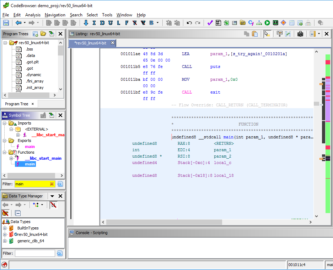The height and width of the screenshot is (270, 333).
Task: Open the Data Type Manager dropdown menu arrow
Action: [x=52, y=196]
